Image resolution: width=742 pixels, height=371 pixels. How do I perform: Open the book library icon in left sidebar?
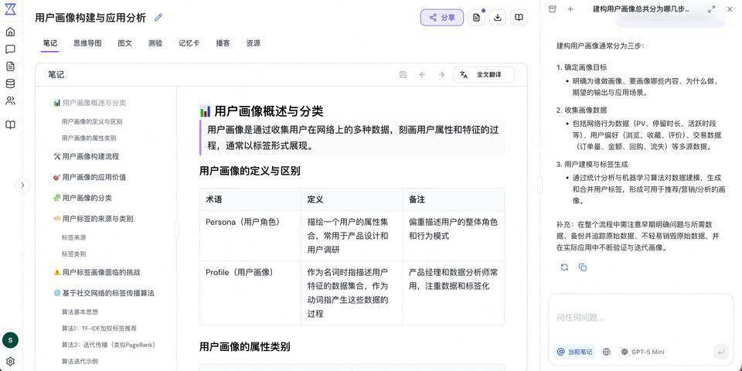point(10,124)
